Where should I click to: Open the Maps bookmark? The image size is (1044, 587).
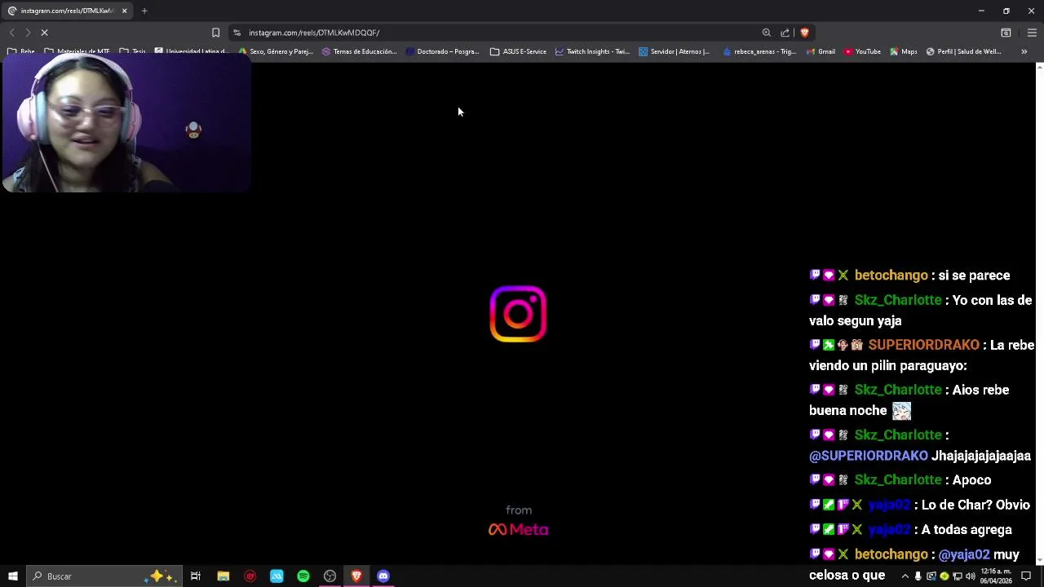[903, 51]
